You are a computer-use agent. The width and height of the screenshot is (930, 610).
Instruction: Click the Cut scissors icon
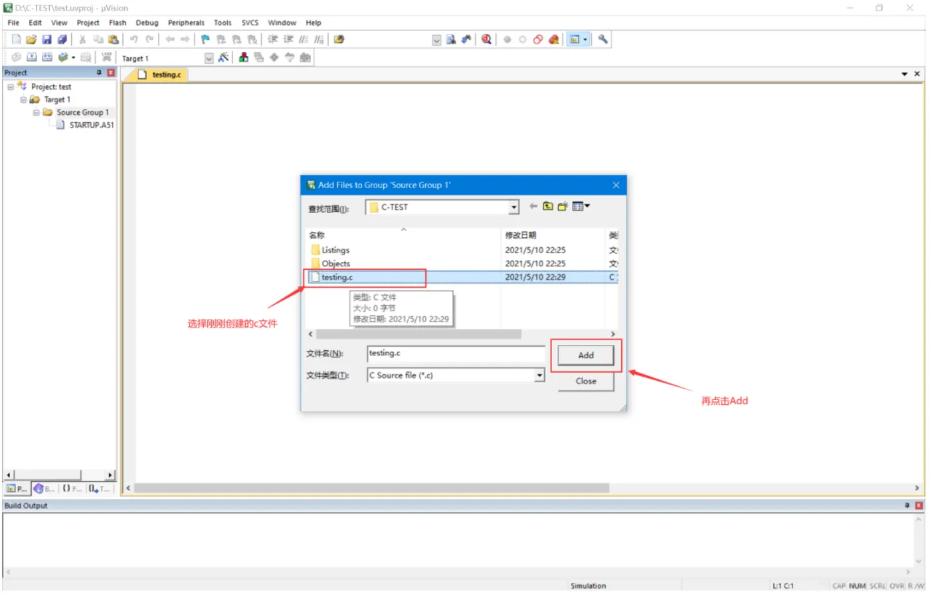tap(82, 40)
